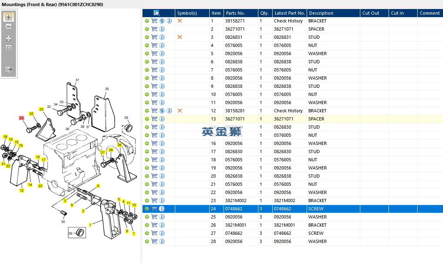Click yellow callout 9 in the diagram

[x=98, y=186]
